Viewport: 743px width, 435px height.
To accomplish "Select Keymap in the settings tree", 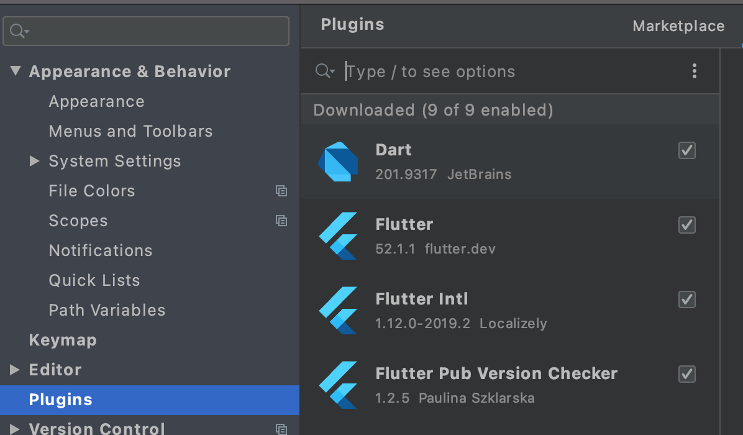I will tap(63, 340).
